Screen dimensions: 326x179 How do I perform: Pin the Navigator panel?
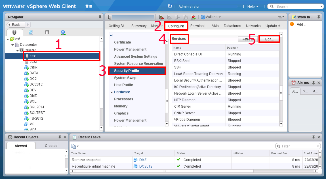click(100, 17)
